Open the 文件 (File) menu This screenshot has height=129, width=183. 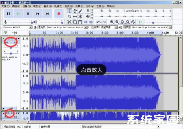[5, 6]
